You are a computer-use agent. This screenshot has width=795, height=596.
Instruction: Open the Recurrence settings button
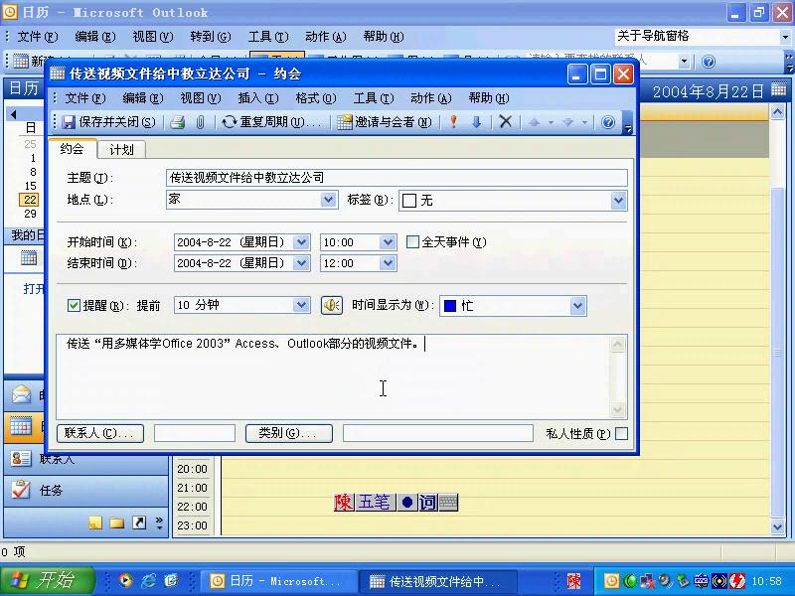(271, 122)
